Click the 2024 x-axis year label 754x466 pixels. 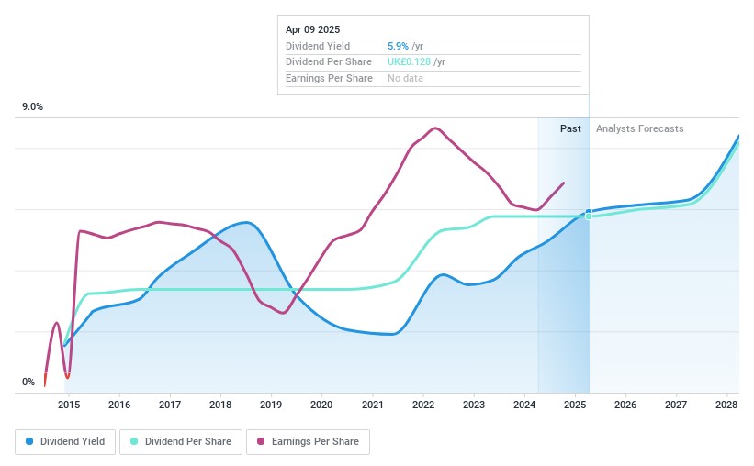[523, 405]
